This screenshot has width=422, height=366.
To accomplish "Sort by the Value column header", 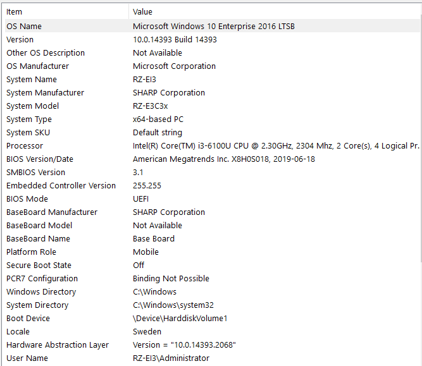I will coord(272,11).
